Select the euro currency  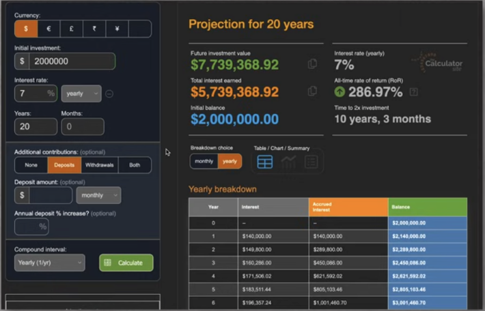coord(49,29)
